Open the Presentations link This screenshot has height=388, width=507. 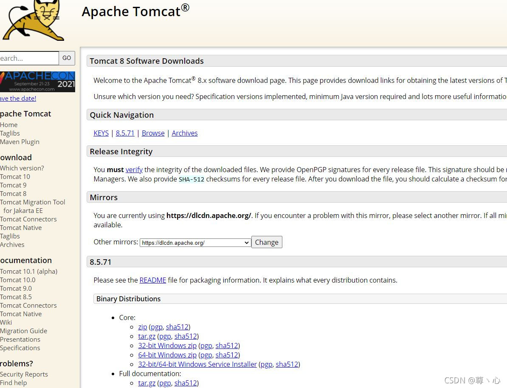tap(20, 340)
